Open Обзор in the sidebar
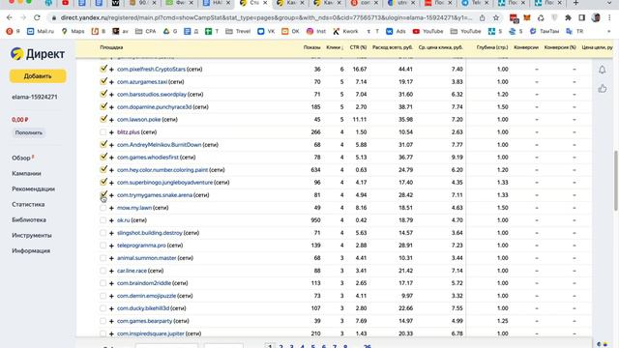 [21, 158]
